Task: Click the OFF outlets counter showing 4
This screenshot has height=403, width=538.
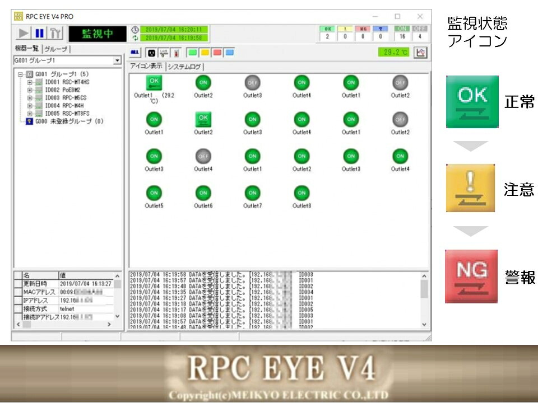Action: tap(420, 33)
